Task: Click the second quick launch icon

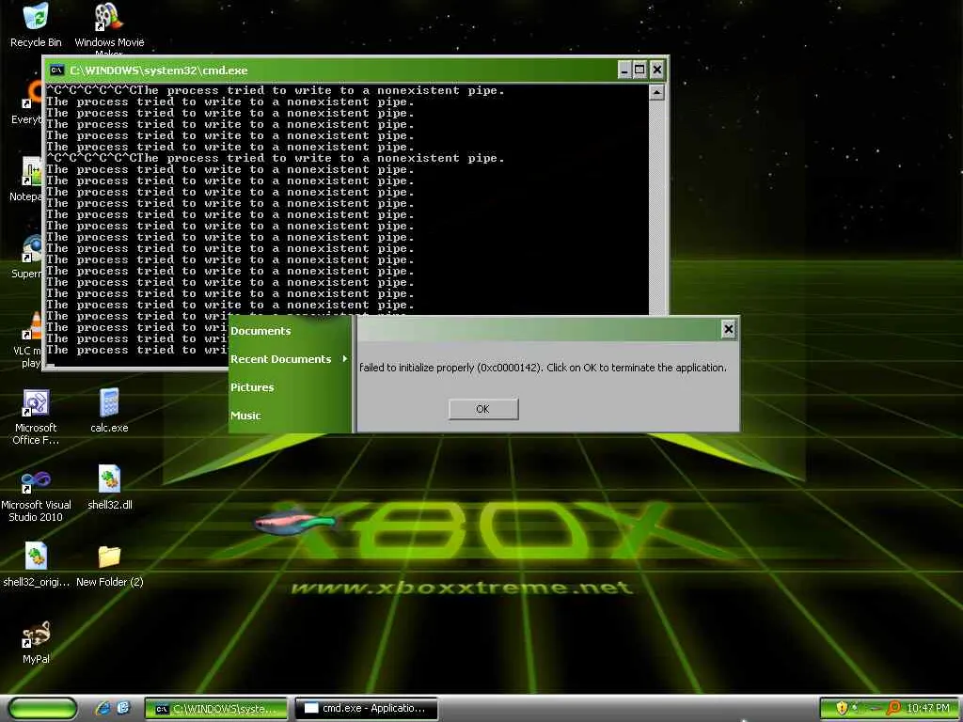Action: click(123, 708)
